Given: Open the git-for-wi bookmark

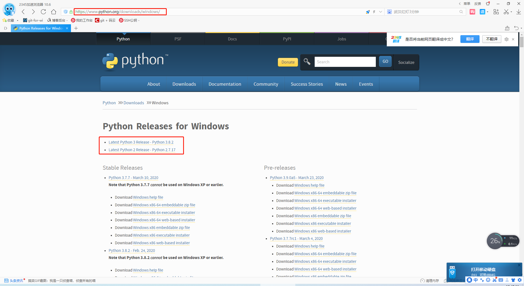Looking at the screenshot, I should pos(33,20).
